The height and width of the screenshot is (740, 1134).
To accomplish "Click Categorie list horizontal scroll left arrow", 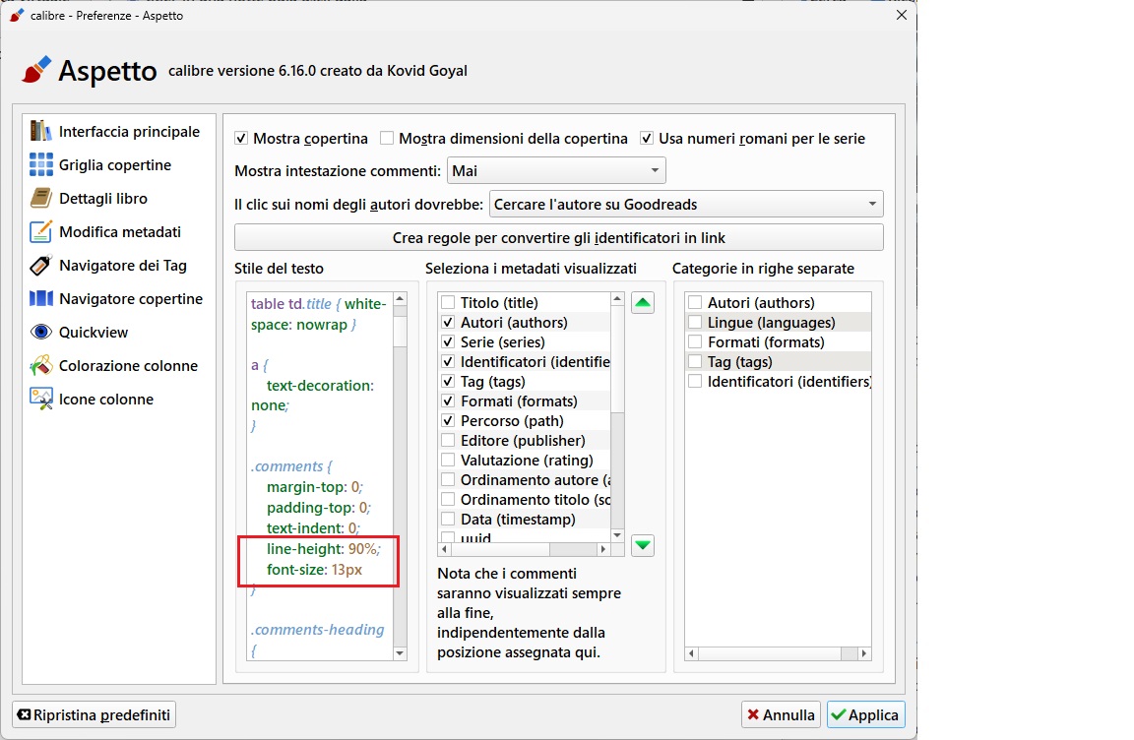I will [692, 653].
